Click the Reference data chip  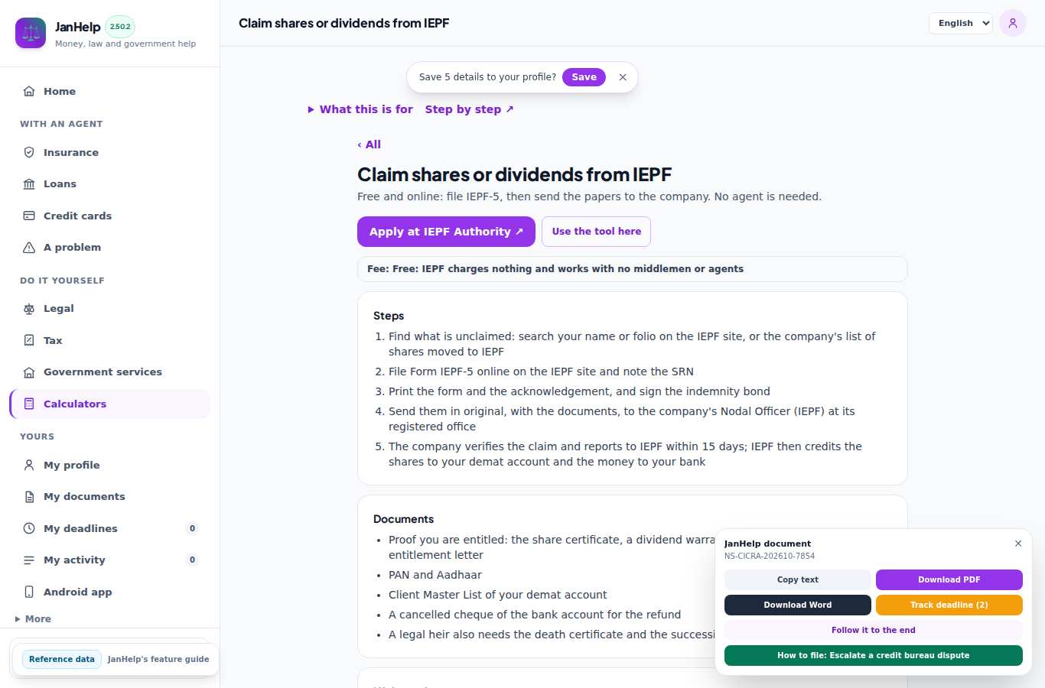point(62,659)
